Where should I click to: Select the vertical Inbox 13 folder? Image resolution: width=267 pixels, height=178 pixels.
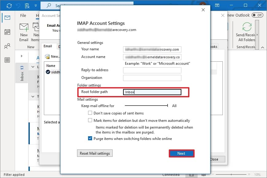coord(22,73)
